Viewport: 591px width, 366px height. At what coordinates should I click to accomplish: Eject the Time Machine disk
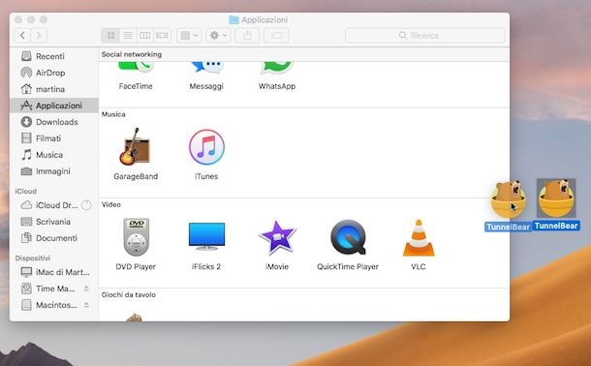click(x=86, y=289)
